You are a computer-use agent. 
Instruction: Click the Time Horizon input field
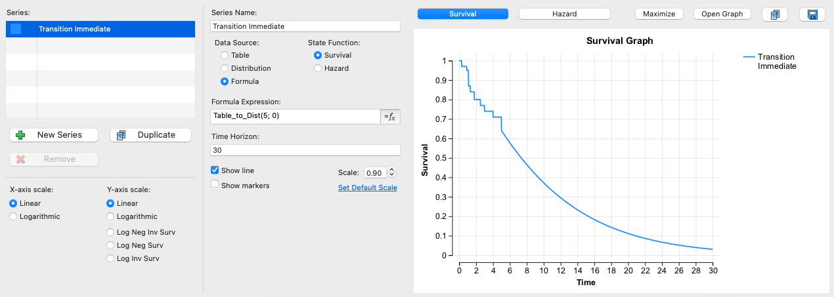coord(305,150)
